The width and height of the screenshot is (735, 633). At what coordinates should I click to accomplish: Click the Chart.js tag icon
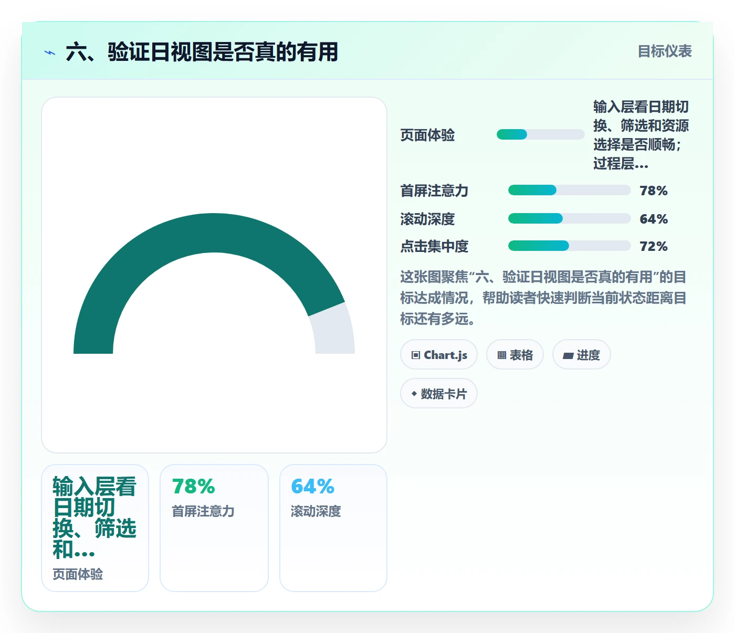[x=416, y=355]
